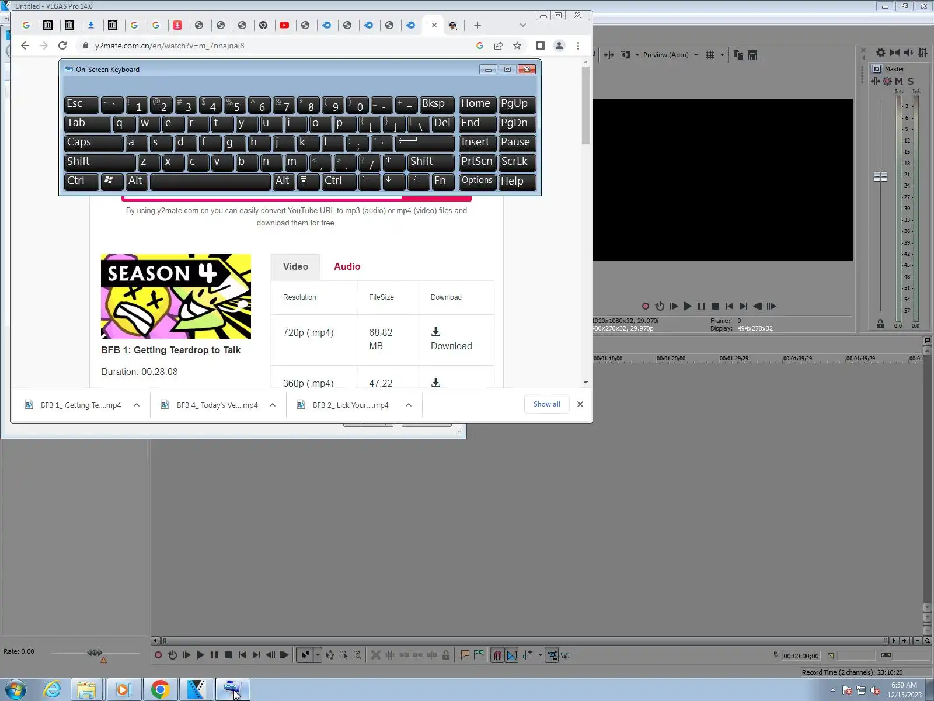Click the browser page vertical scrollbar thumb
This screenshot has height=701, width=934.
coord(586,106)
